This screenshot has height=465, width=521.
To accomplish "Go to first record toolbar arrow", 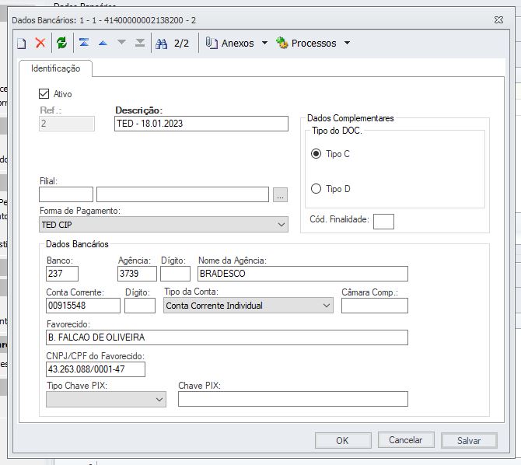I will (84, 44).
